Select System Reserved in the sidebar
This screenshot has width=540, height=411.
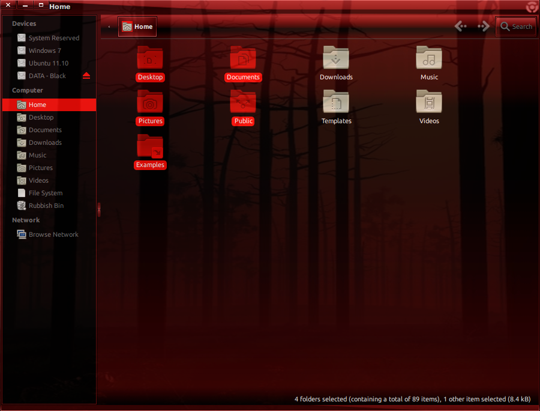point(49,38)
